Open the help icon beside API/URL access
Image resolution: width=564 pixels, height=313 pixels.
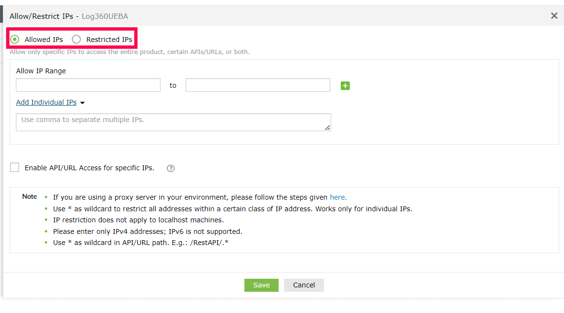pyautogui.click(x=171, y=168)
